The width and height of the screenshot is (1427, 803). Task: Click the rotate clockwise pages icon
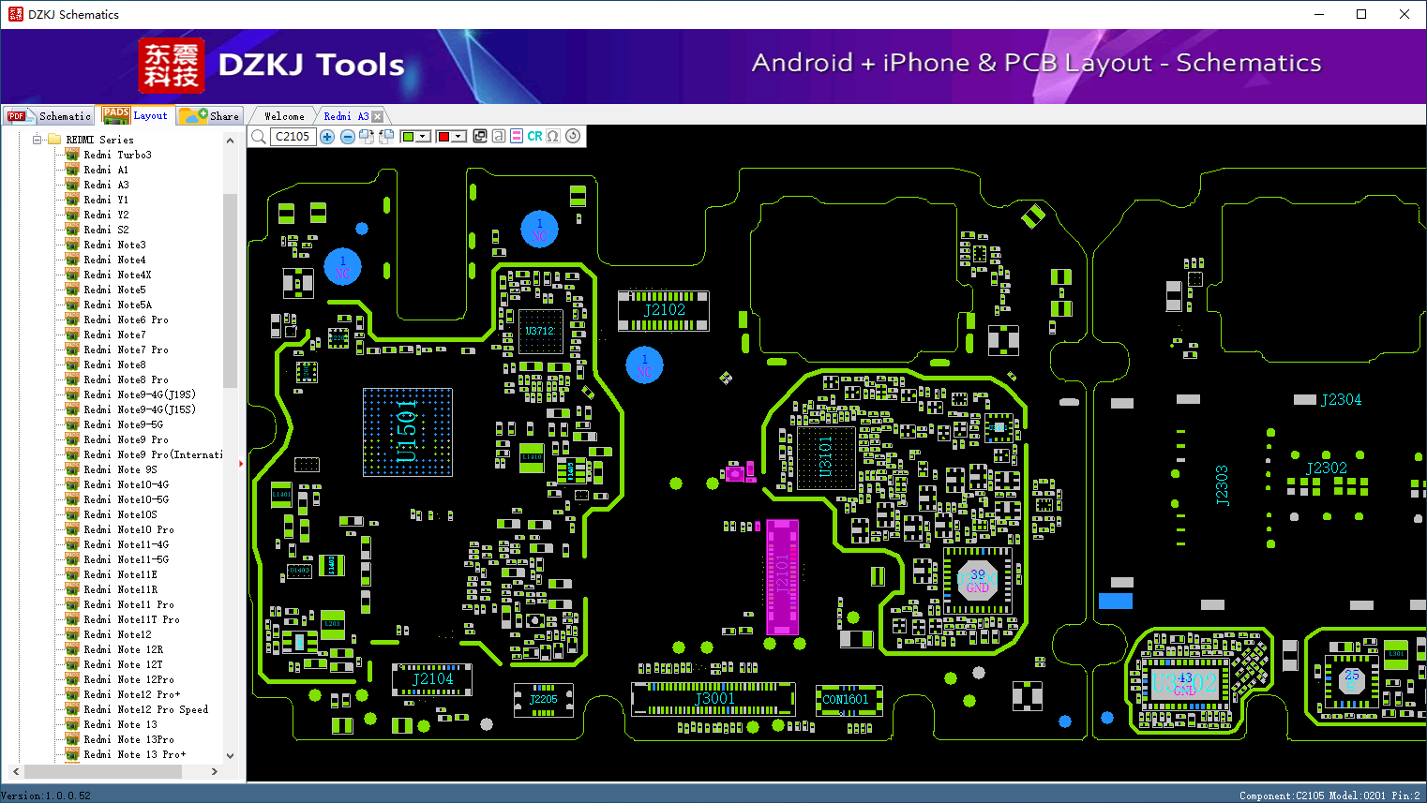367,137
